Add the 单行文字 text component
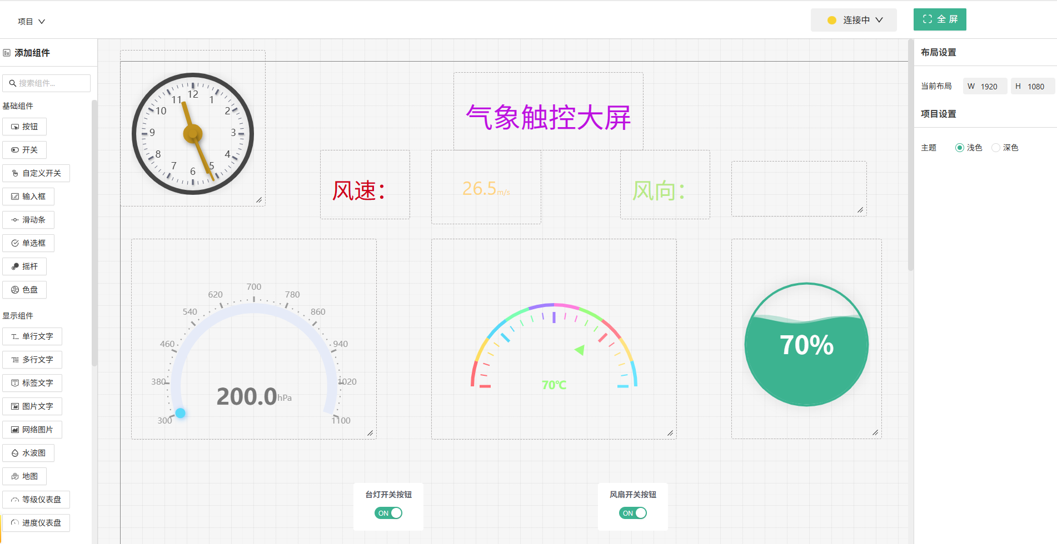 point(32,336)
